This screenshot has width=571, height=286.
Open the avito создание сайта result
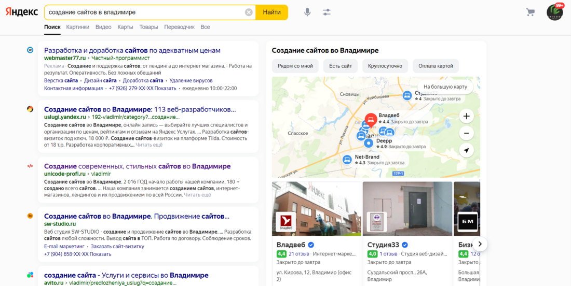[x=126, y=275]
